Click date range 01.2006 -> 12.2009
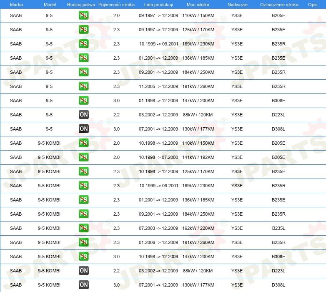Image resolution: width=326 pixels, height=292 pixels. [158, 242]
